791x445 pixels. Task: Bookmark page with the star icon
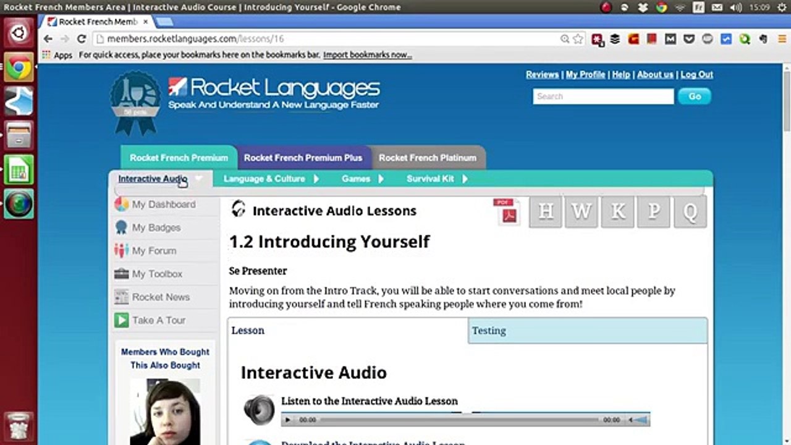[578, 39]
